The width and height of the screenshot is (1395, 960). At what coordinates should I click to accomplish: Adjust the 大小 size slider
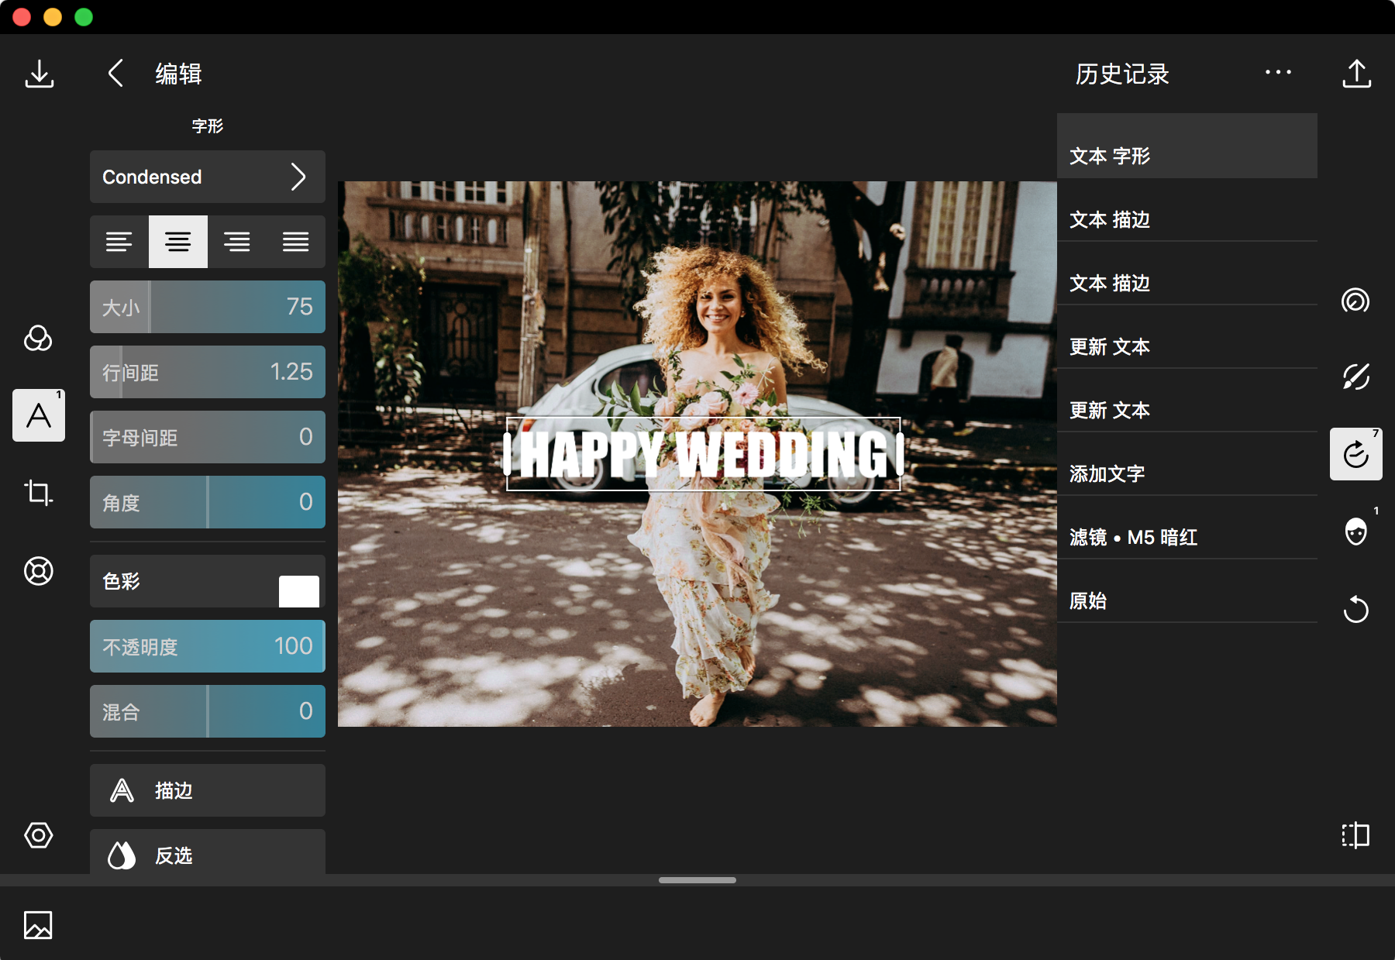pos(208,307)
